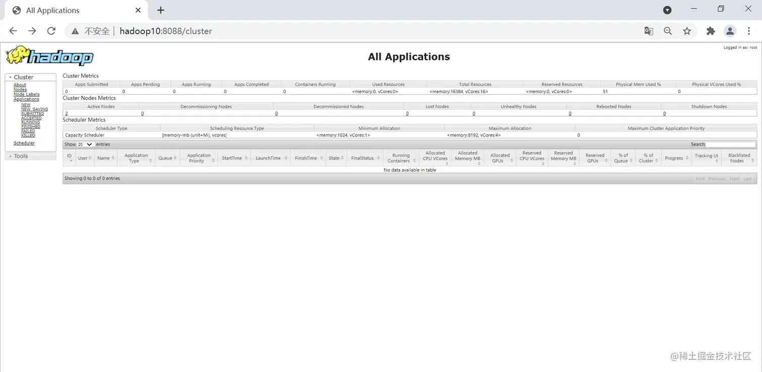
Task: Open the About link in sidebar
Action: pyautogui.click(x=20, y=85)
